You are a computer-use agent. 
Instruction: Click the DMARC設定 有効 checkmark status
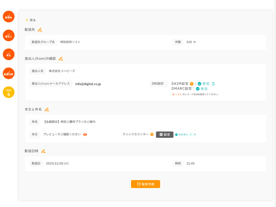point(198,89)
